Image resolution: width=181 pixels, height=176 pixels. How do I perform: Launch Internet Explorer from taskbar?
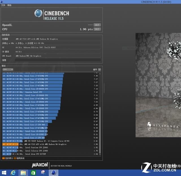point(13,173)
